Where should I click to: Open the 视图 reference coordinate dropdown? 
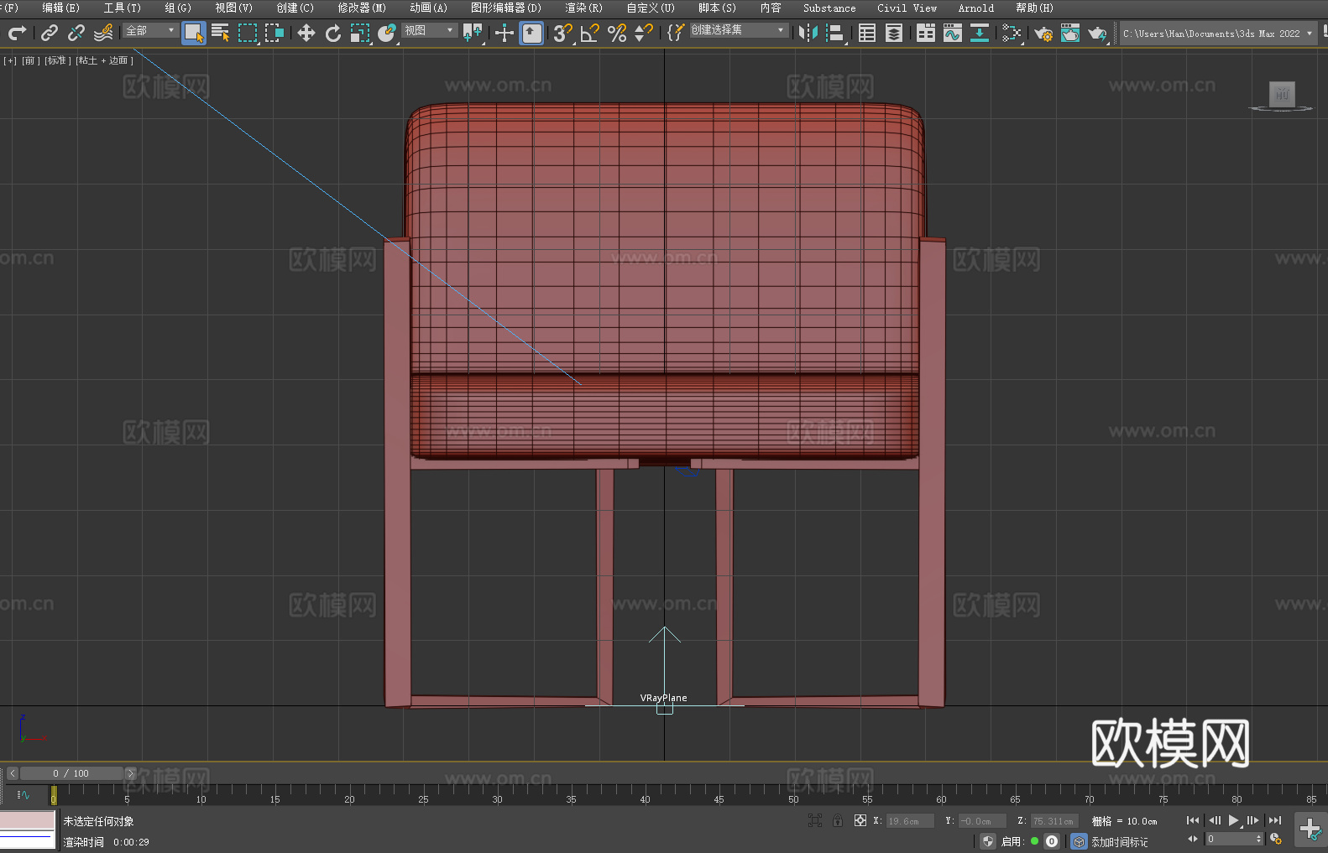429,30
